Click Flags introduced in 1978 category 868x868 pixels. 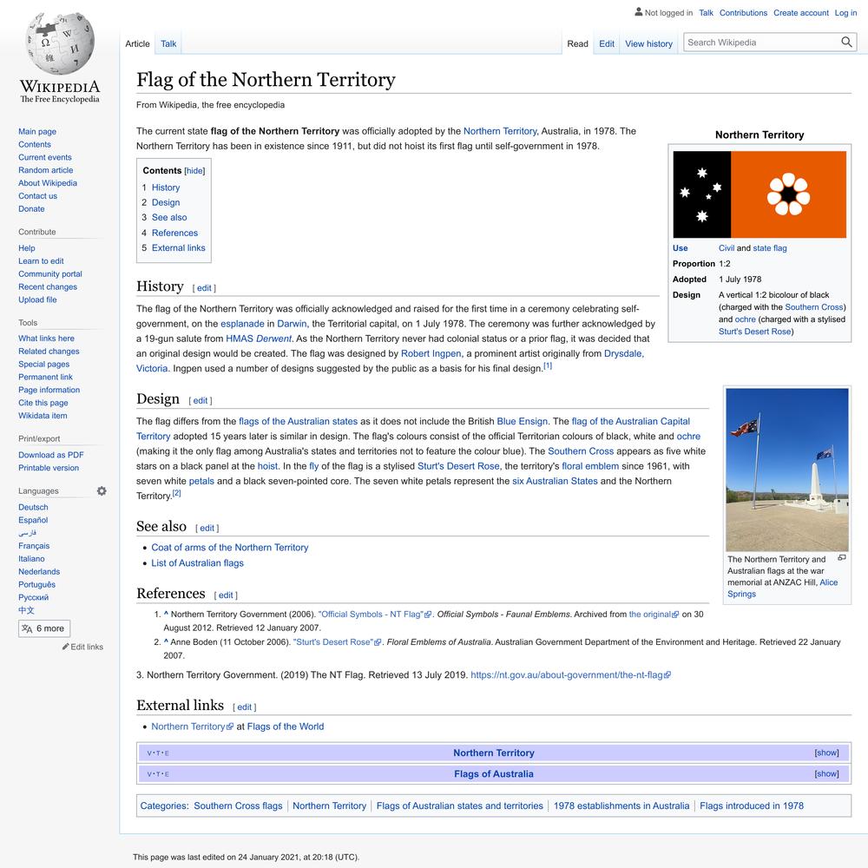[751, 806]
